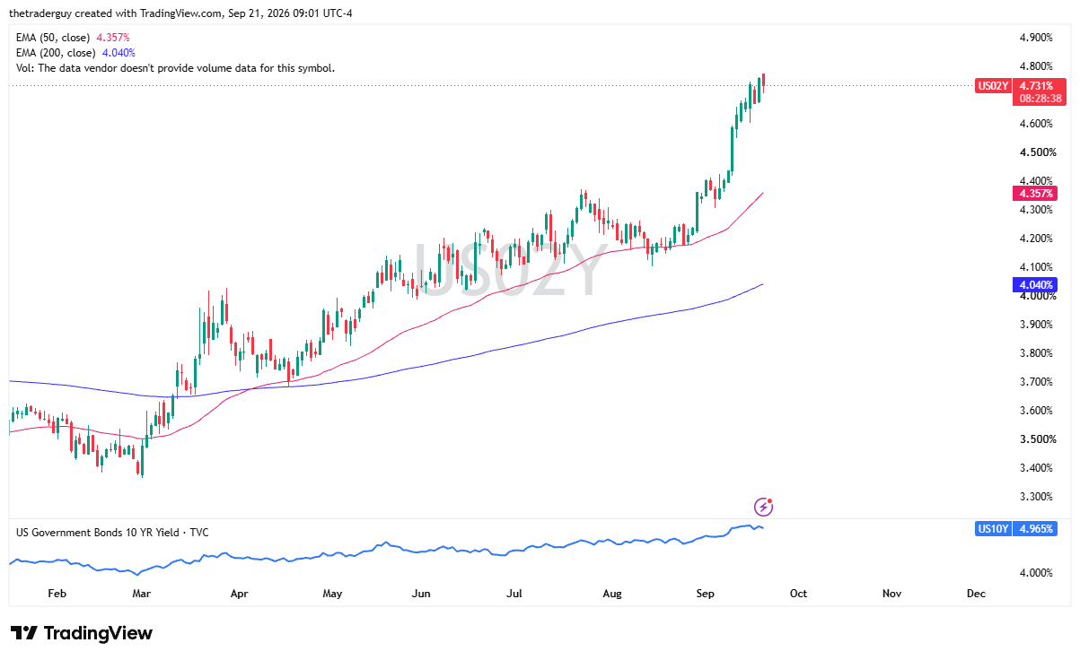
Task: Click the 3.300% price axis label
Action: pyautogui.click(x=1035, y=497)
